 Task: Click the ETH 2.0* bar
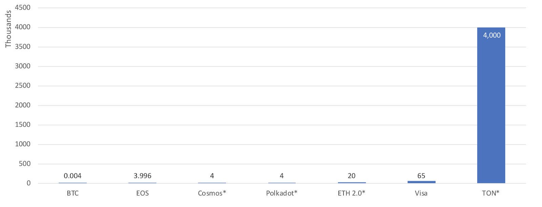(352, 183)
